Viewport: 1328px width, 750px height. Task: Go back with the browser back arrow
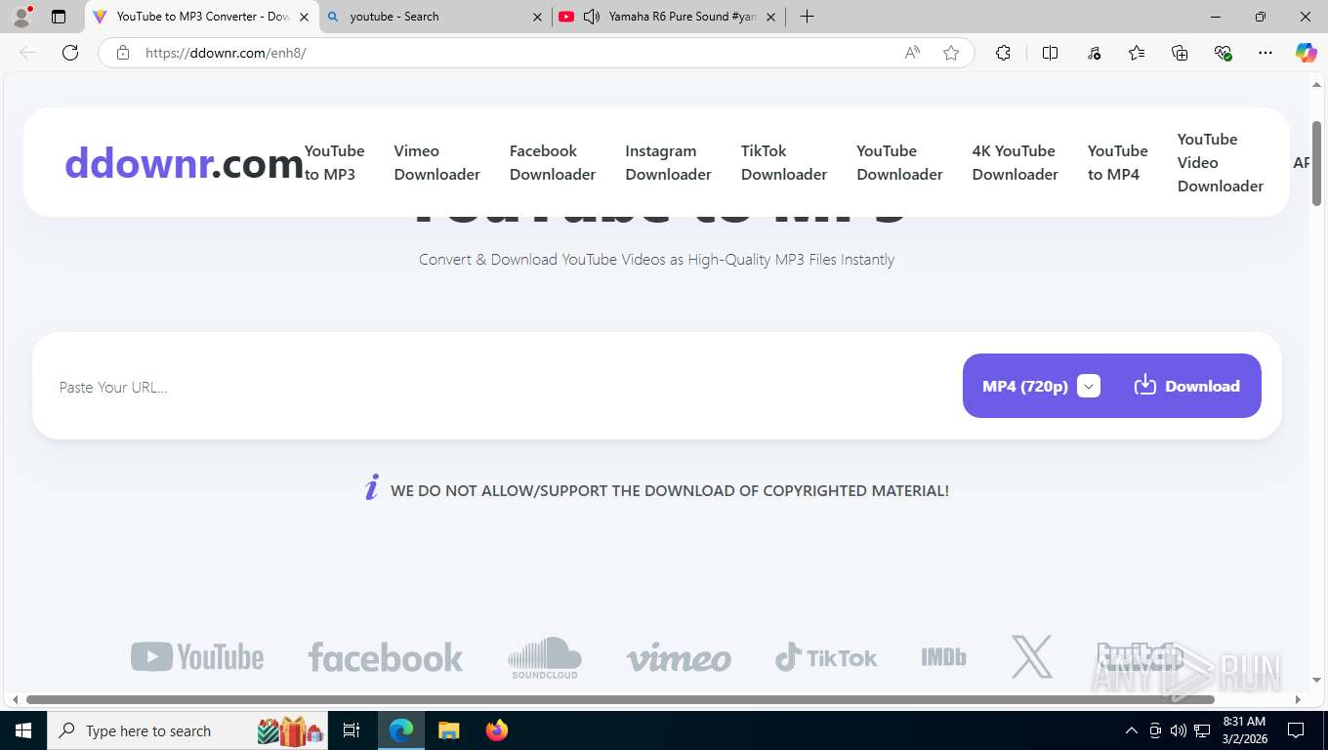click(x=27, y=53)
